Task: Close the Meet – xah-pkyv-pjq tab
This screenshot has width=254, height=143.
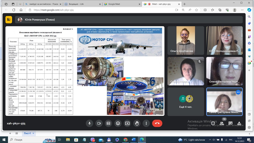Action: (x=179, y=4)
